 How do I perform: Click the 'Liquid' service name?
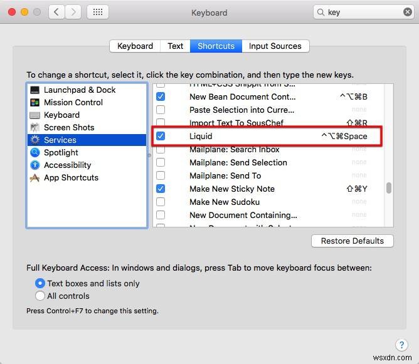201,136
